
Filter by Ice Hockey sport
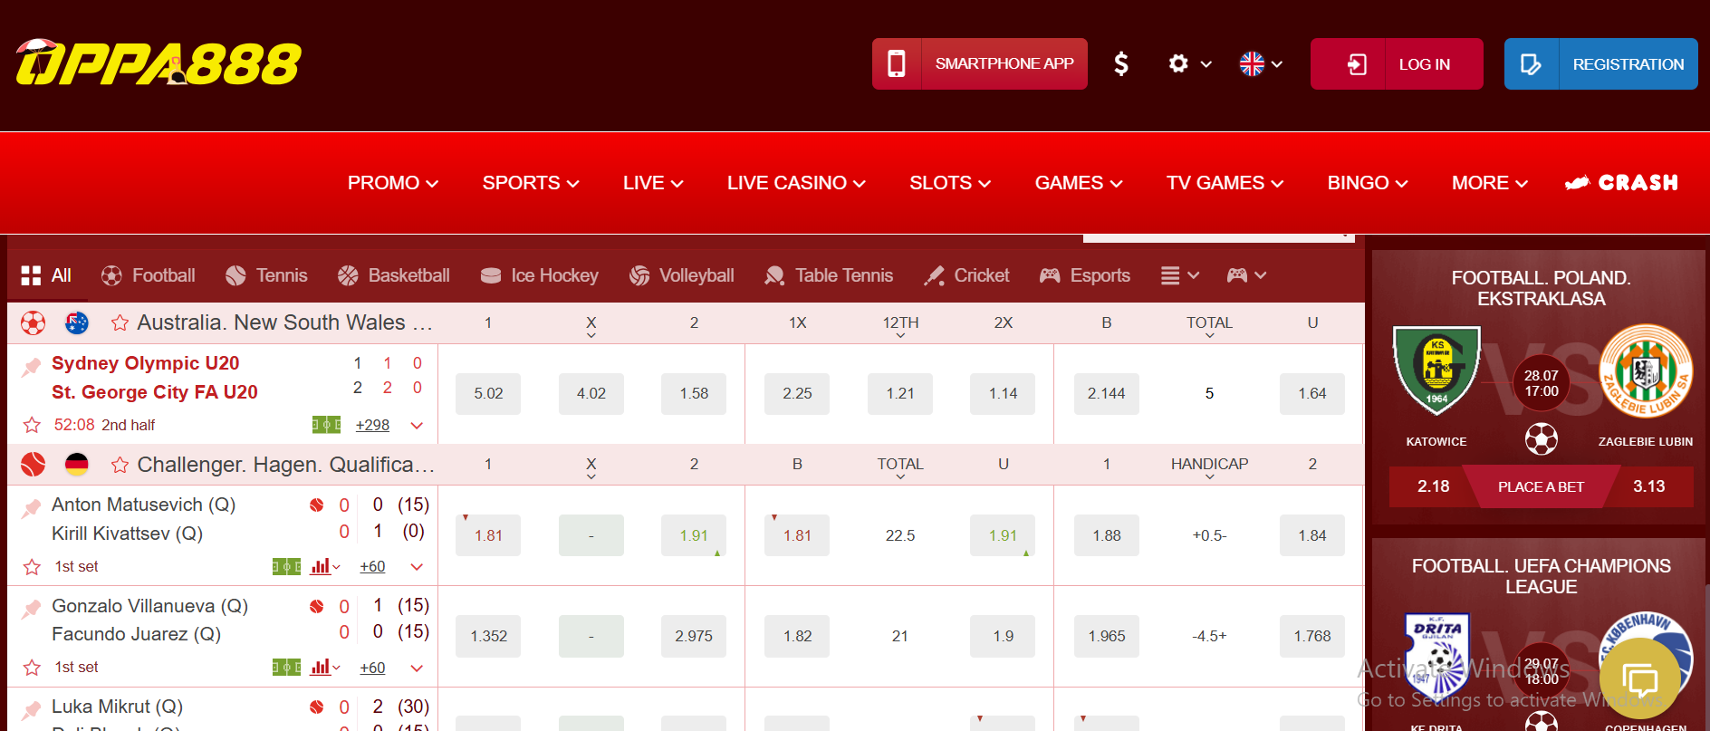coord(539,275)
